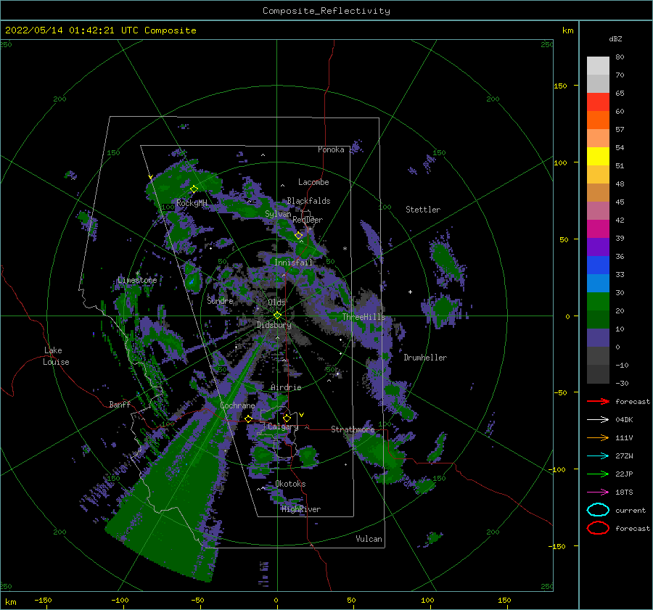Click the magenta 18TS arrow icon

click(598, 492)
